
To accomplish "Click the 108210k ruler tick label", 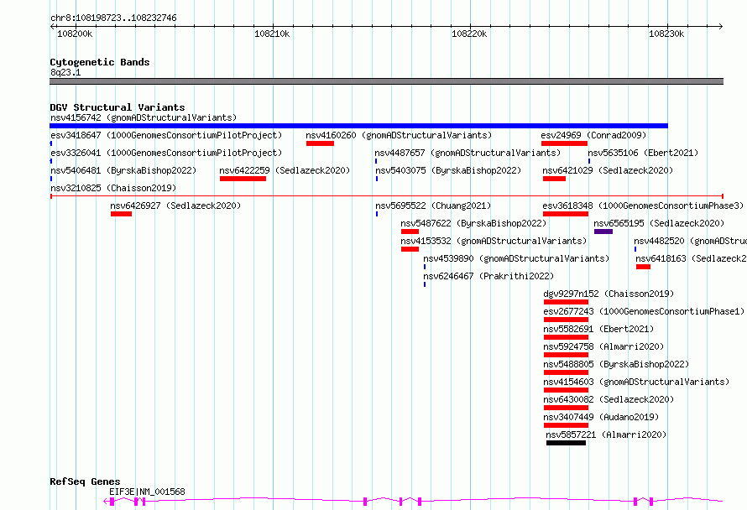I will [272, 34].
